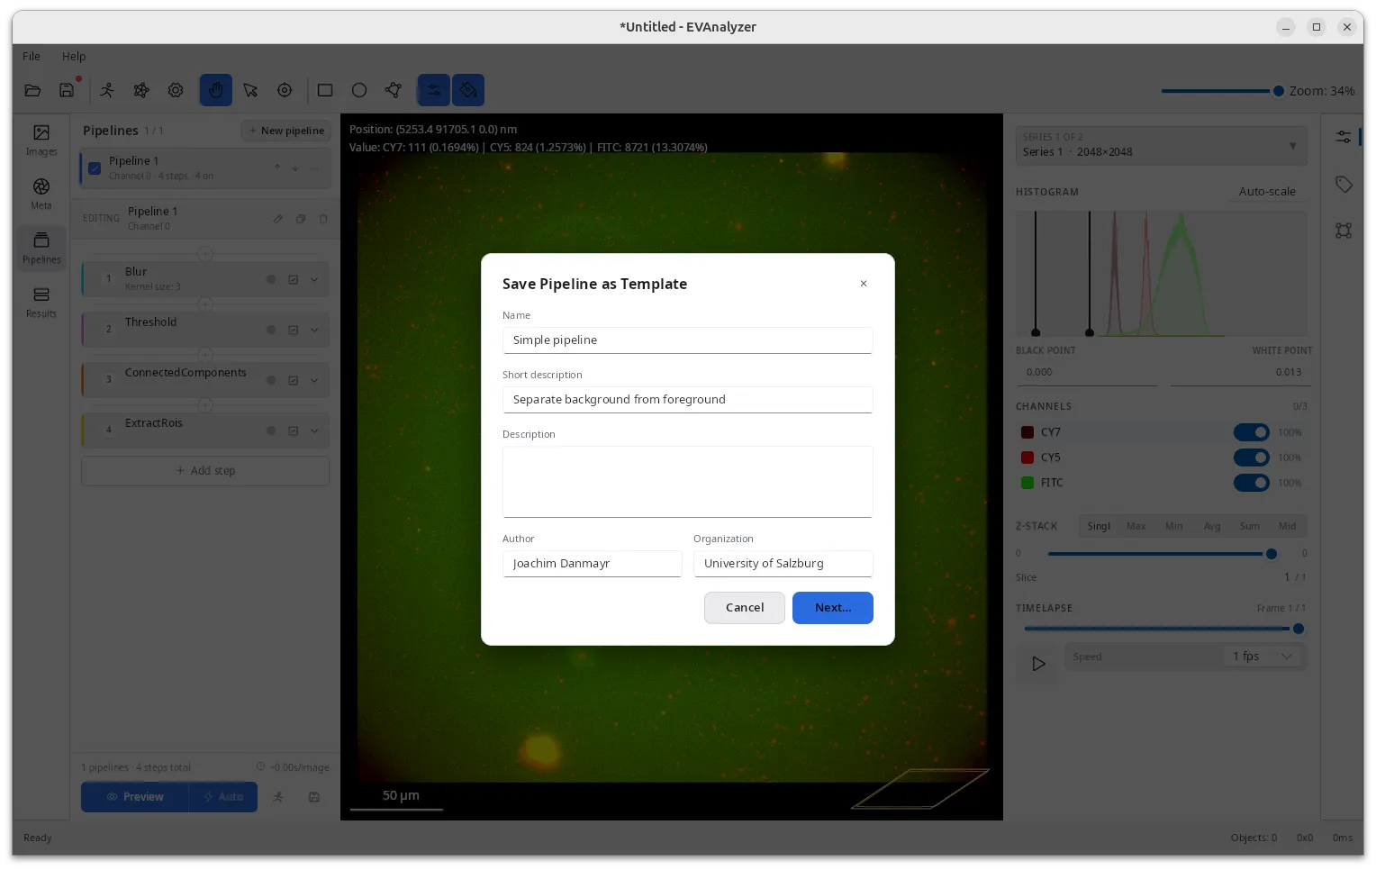Viewport: 1376px width, 870px height.
Task: Click the Name field containing Simple pipeline
Action: point(688,340)
